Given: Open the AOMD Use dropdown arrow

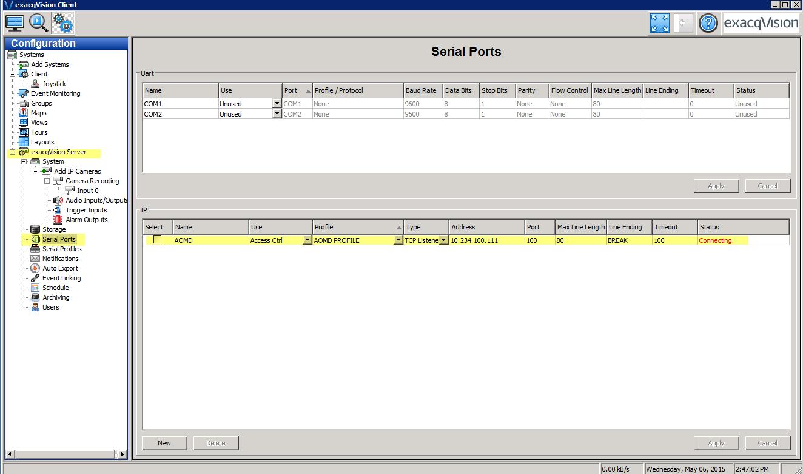Looking at the screenshot, I should [x=307, y=240].
